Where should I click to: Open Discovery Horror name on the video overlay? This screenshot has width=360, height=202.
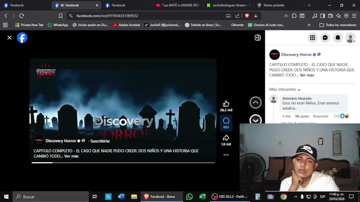point(61,141)
